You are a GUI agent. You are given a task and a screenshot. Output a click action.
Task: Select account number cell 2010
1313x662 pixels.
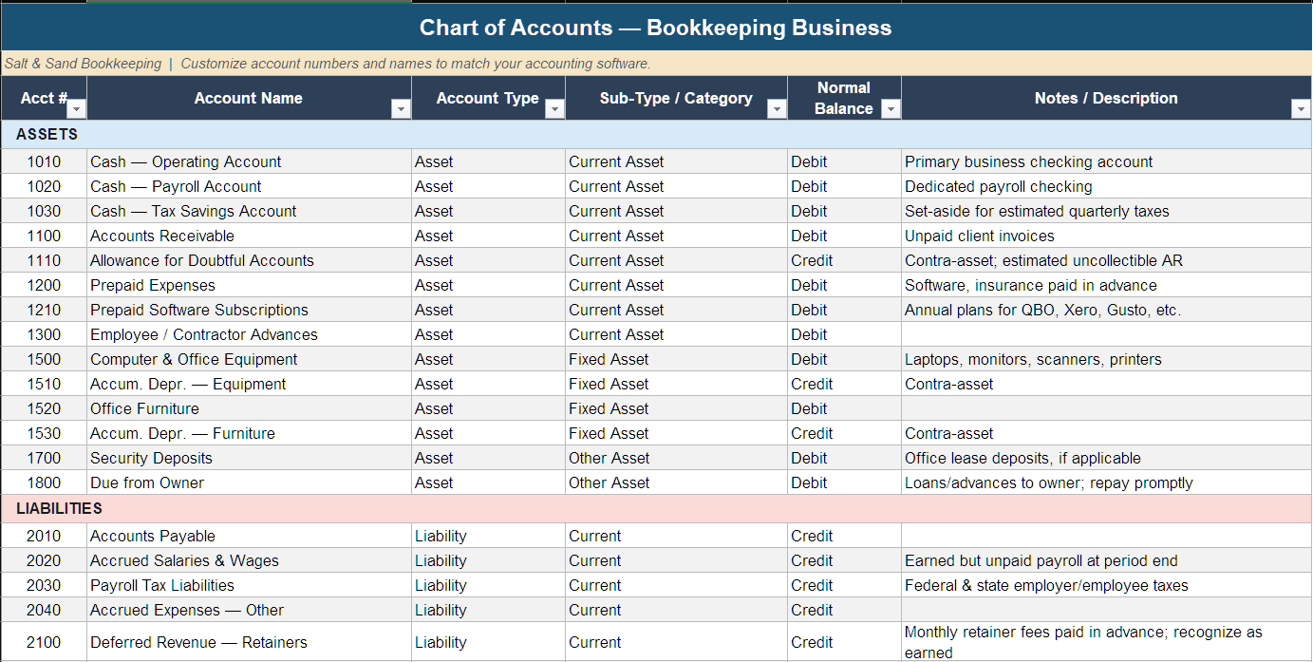(x=44, y=536)
